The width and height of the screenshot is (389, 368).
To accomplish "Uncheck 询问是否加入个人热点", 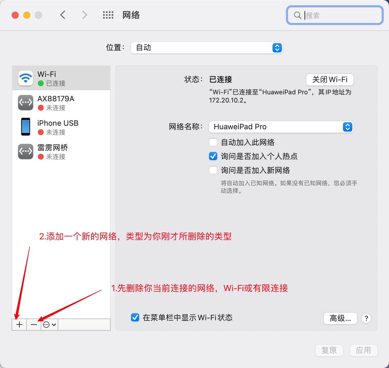I will 213,156.
